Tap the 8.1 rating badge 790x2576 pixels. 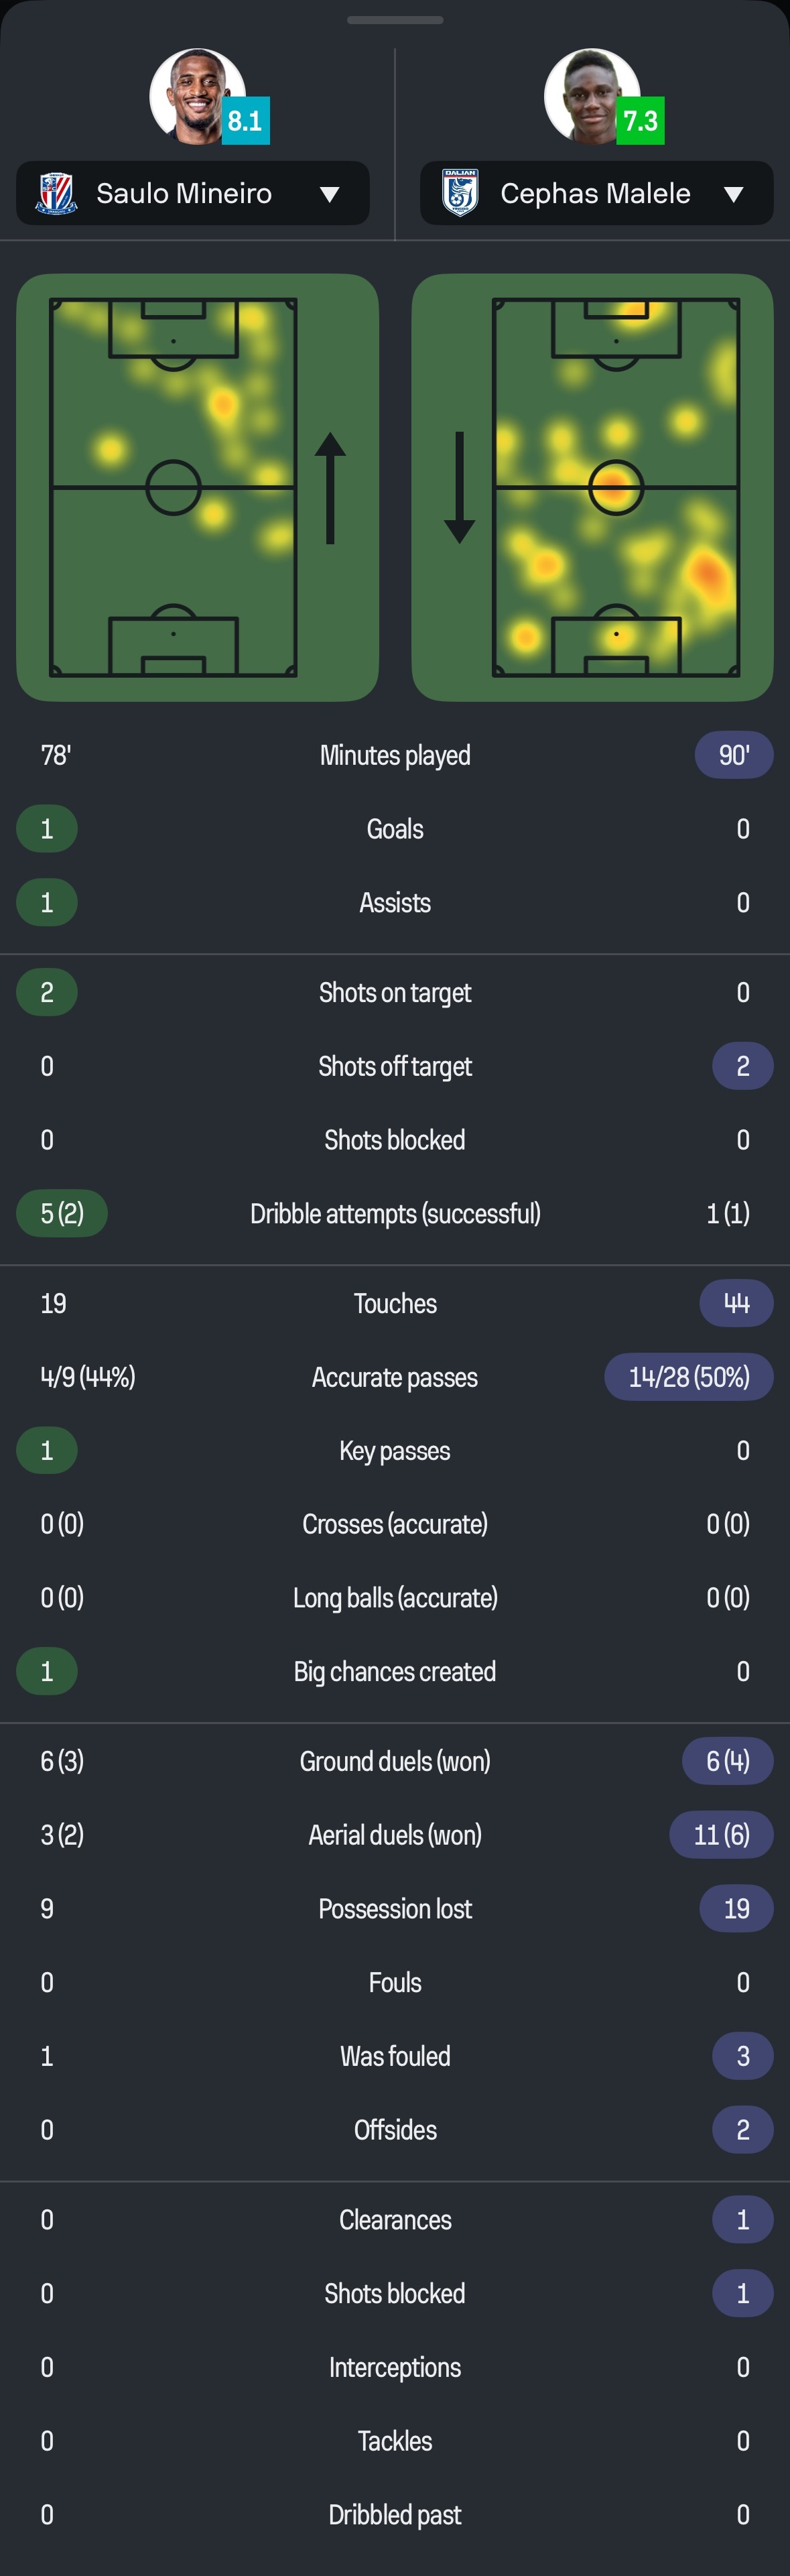click(x=245, y=121)
